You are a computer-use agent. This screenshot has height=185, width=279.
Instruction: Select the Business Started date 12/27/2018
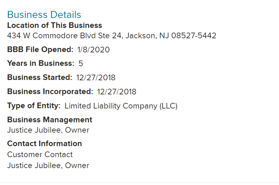(96, 78)
